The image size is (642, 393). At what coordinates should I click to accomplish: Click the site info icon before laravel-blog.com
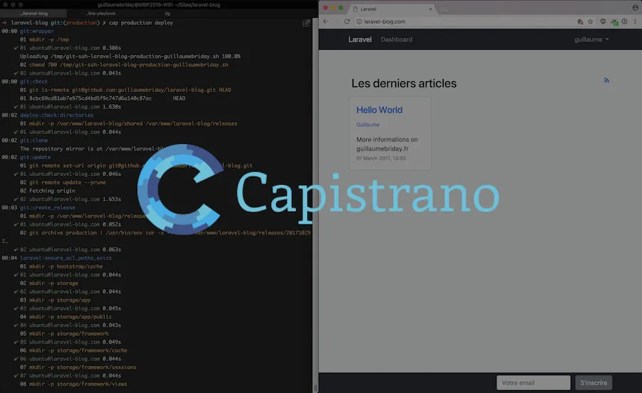click(x=359, y=21)
